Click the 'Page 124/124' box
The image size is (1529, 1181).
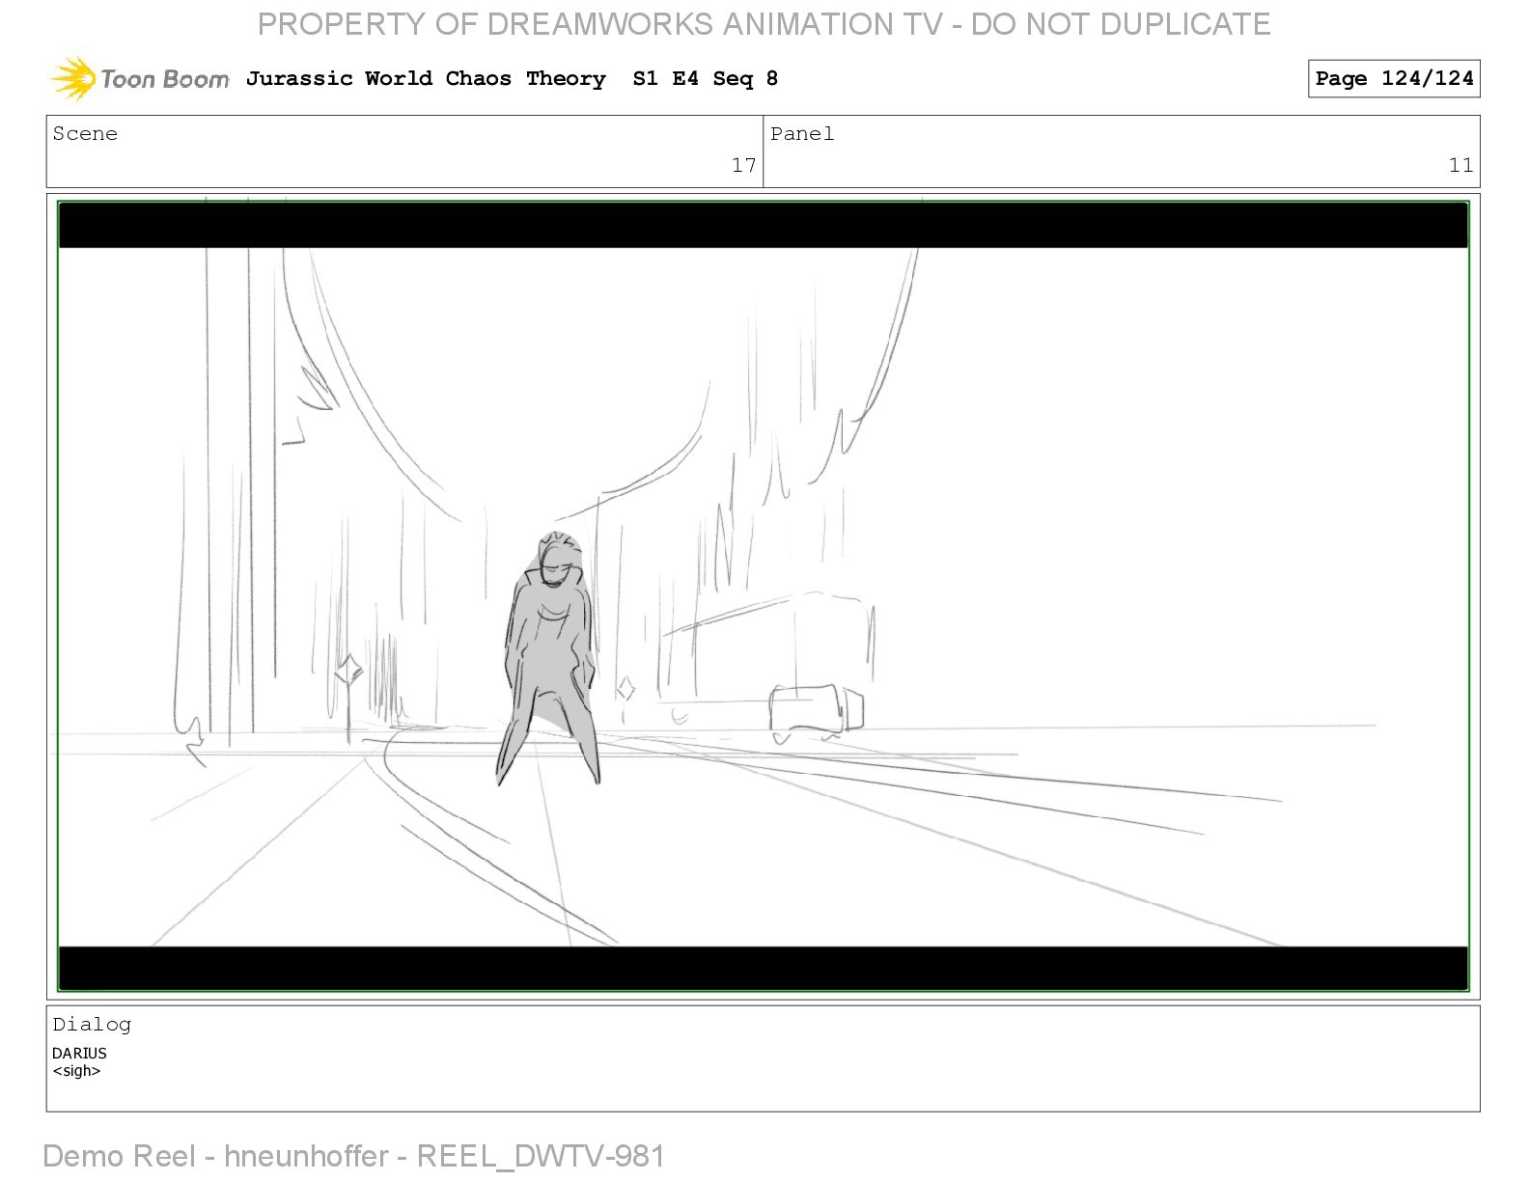click(1394, 78)
